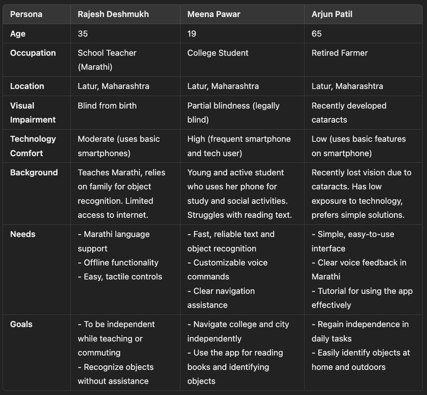Viewport: 427px width, 395px height.
Task: Click the Partial blindness cell
Action: [x=242, y=112]
